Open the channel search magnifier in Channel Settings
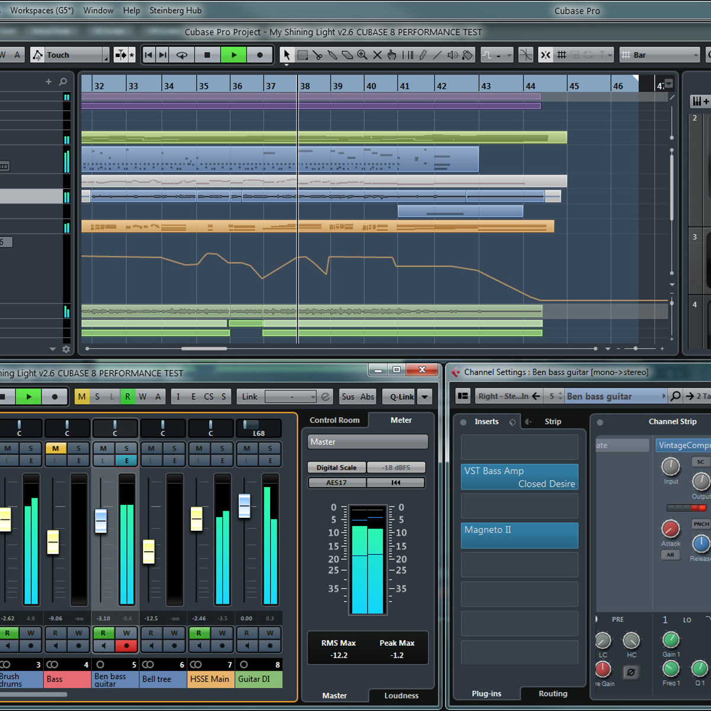This screenshot has width=711, height=711. [675, 396]
